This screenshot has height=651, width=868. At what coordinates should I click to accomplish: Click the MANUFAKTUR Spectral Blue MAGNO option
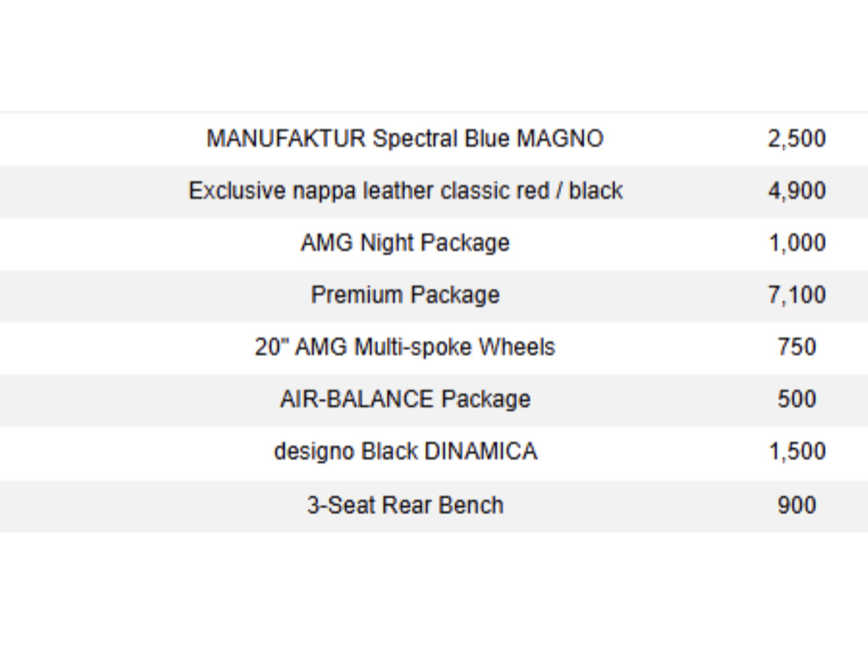click(x=405, y=138)
